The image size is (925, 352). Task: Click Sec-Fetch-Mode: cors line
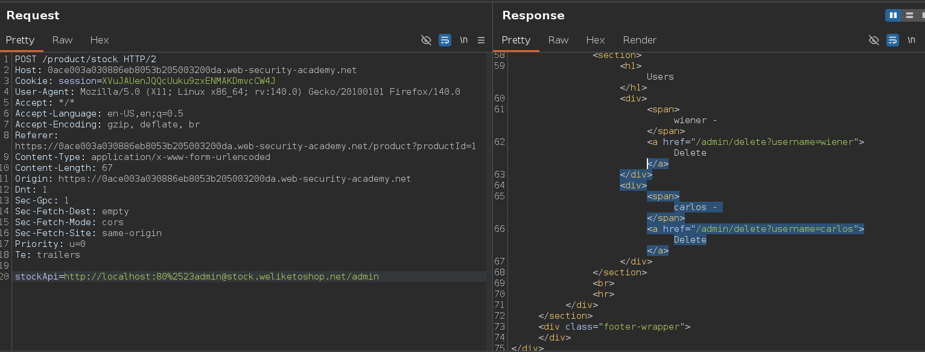click(x=69, y=222)
